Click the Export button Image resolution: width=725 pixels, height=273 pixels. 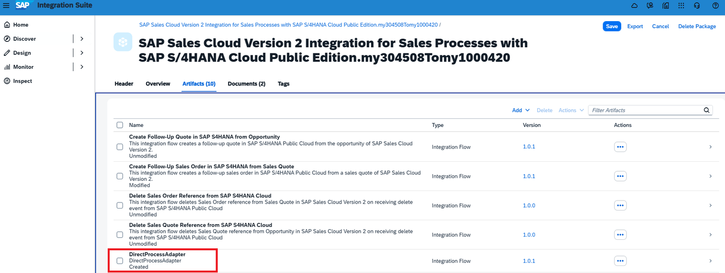(x=635, y=26)
